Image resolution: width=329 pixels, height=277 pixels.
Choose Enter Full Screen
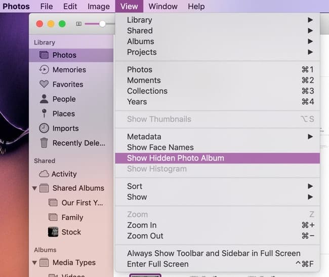pyautogui.click(x=217, y=264)
